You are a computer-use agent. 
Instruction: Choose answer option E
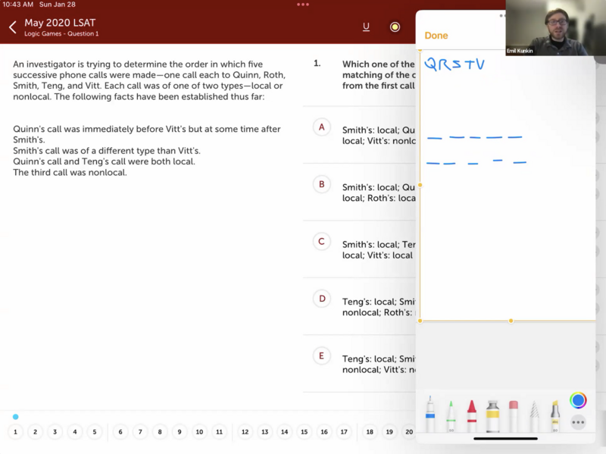click(x=322, y=356)
